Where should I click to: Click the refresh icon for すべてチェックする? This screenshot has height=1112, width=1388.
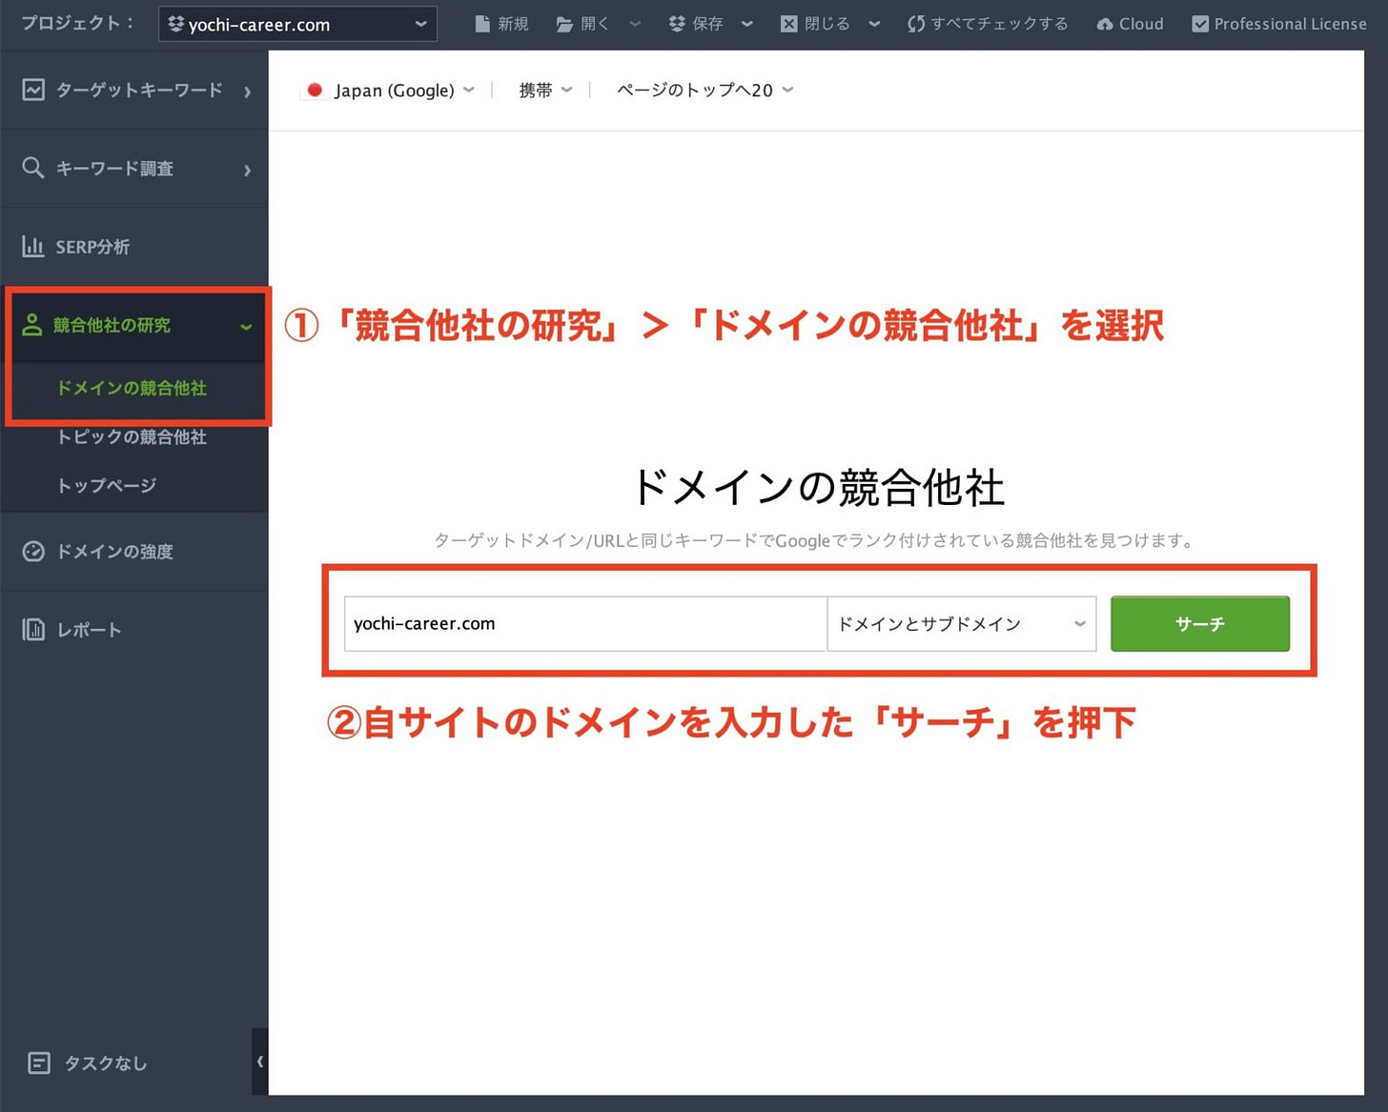[916, 24]
